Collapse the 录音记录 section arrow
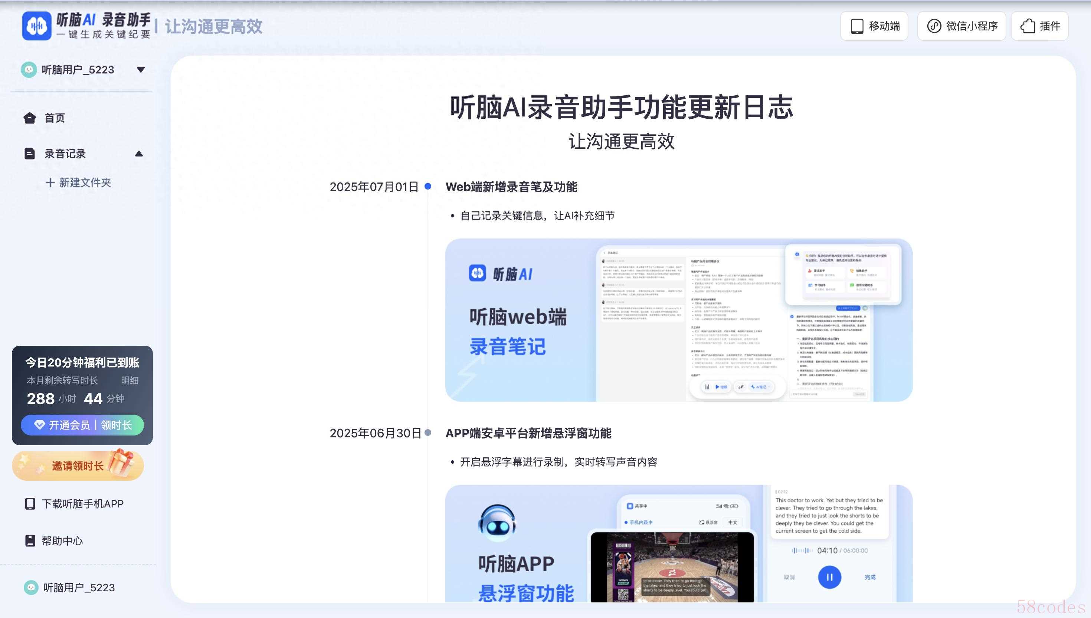The height and width of the screenshot is (618, 1091). [x=139, y=154]
